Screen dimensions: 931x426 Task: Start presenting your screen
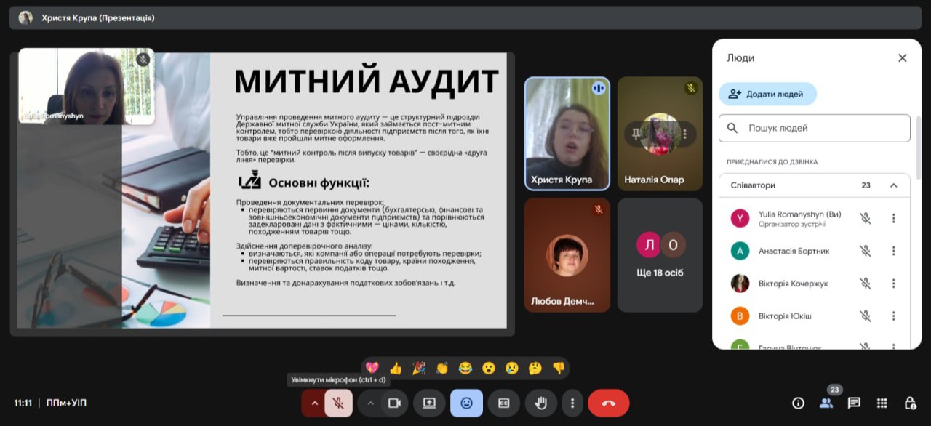coord(428,402)
